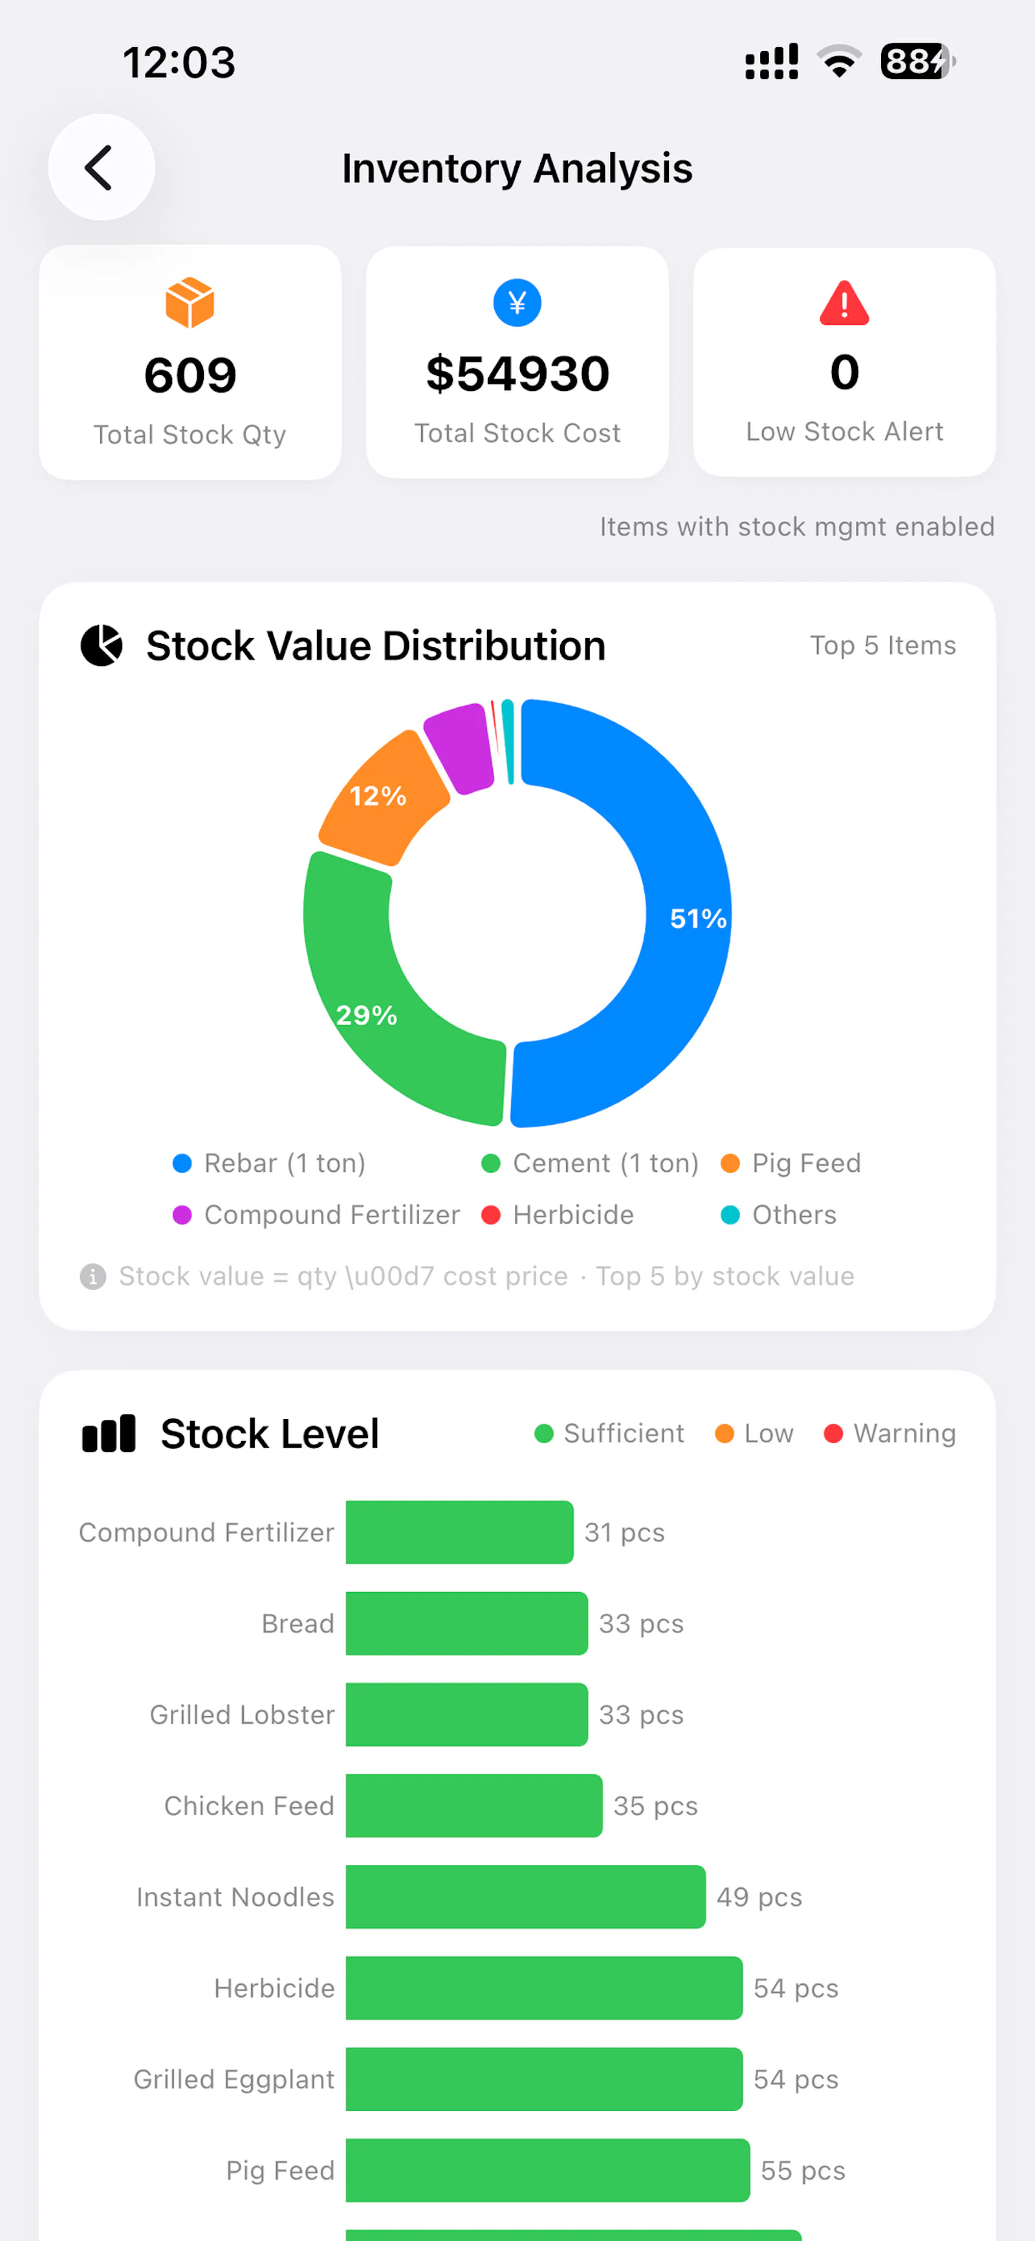Tap the battery indicator in status bar
Screen dimensions: 1035x2241
tap(917, 61)
